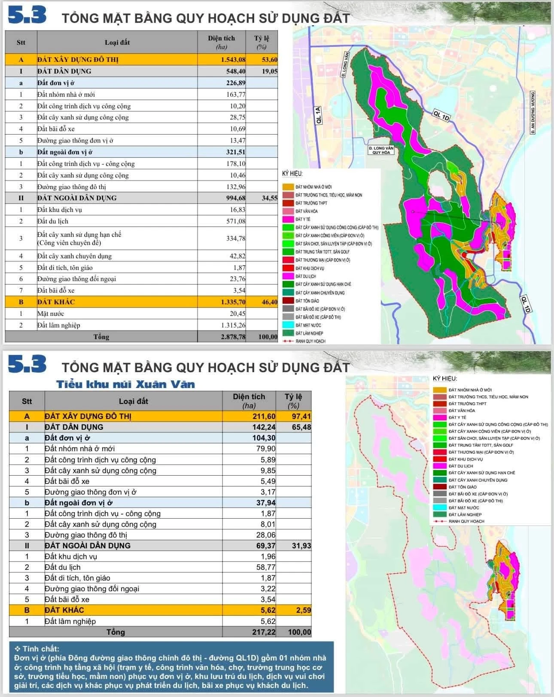The width and height of the screenshot is (554, 697).
Task: Select the percentage '53,60'
Action: (270, 60)
